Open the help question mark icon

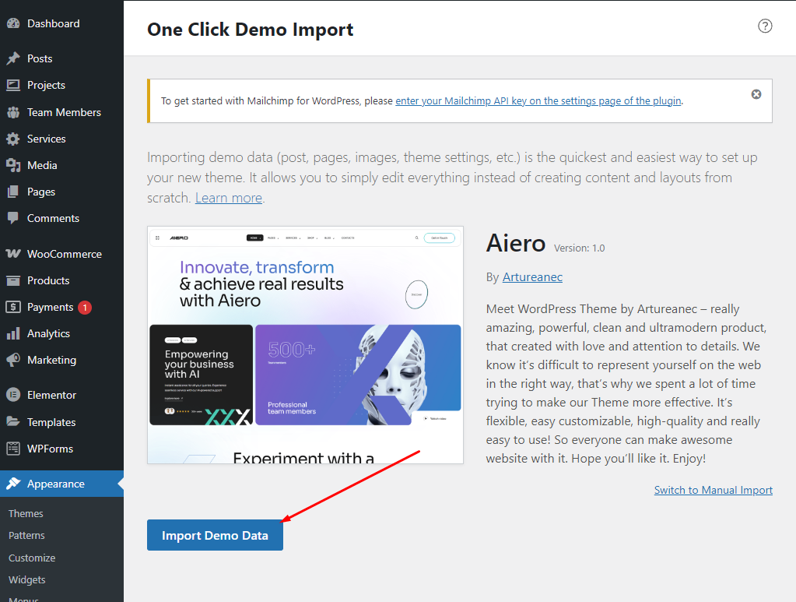[765, 26]
